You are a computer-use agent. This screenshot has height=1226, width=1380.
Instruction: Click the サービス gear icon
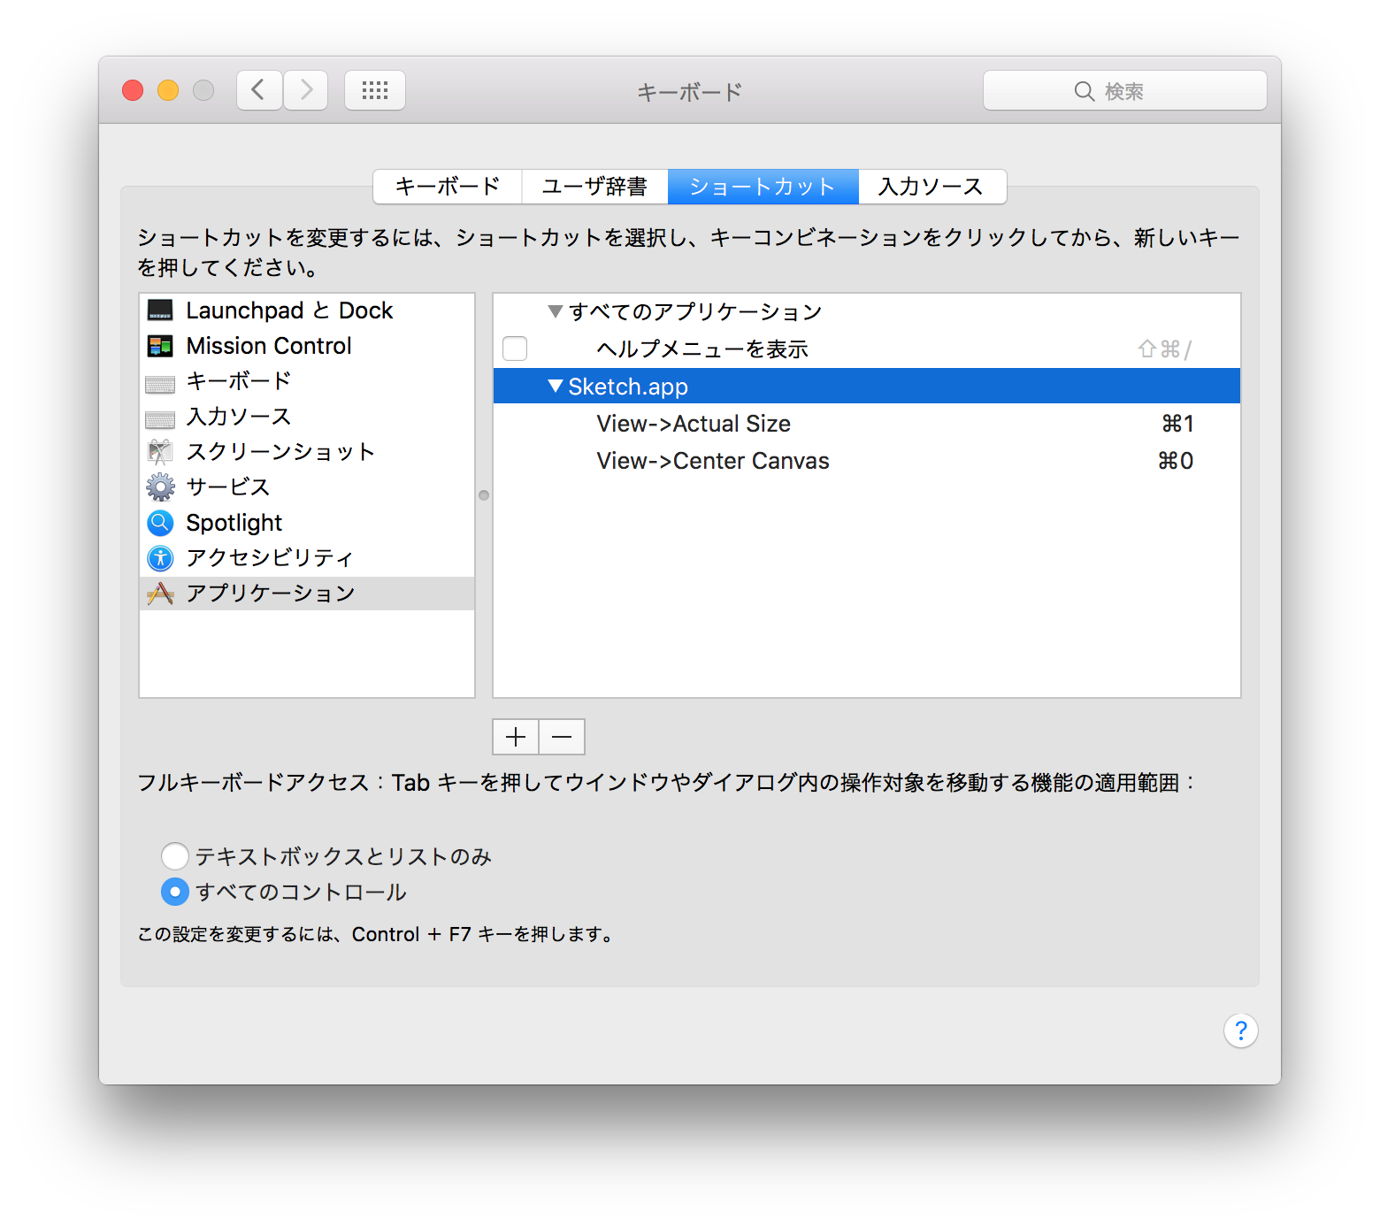pyautogui.click(x=160, y=487)
